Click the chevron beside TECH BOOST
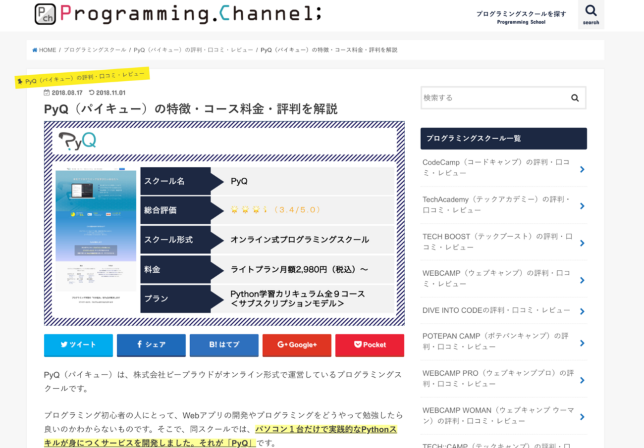644x448 pixels. coord(582,243)
